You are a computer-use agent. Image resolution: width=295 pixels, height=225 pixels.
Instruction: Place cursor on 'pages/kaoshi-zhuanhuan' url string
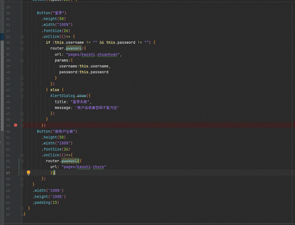pyautogui.click(x=93, y=55)
